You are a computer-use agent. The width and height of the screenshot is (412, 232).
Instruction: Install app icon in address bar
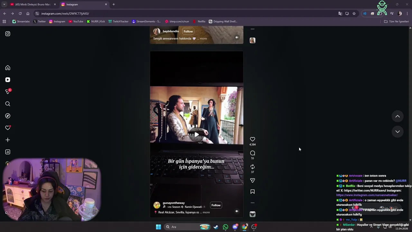(347, 14)
